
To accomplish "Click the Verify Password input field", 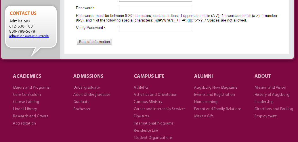I will (155, 29).
